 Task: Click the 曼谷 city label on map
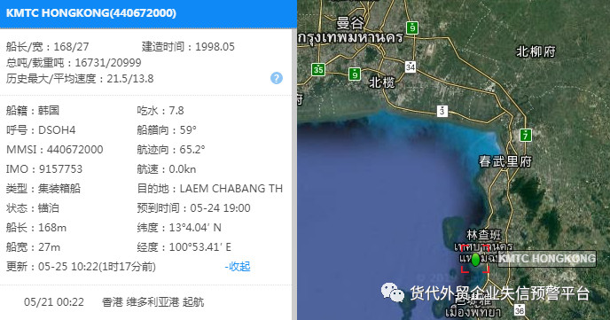click(349, 23)
